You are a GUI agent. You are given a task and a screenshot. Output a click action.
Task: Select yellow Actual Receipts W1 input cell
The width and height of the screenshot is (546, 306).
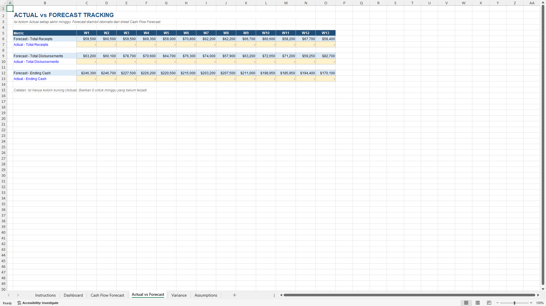pos(87,44)
